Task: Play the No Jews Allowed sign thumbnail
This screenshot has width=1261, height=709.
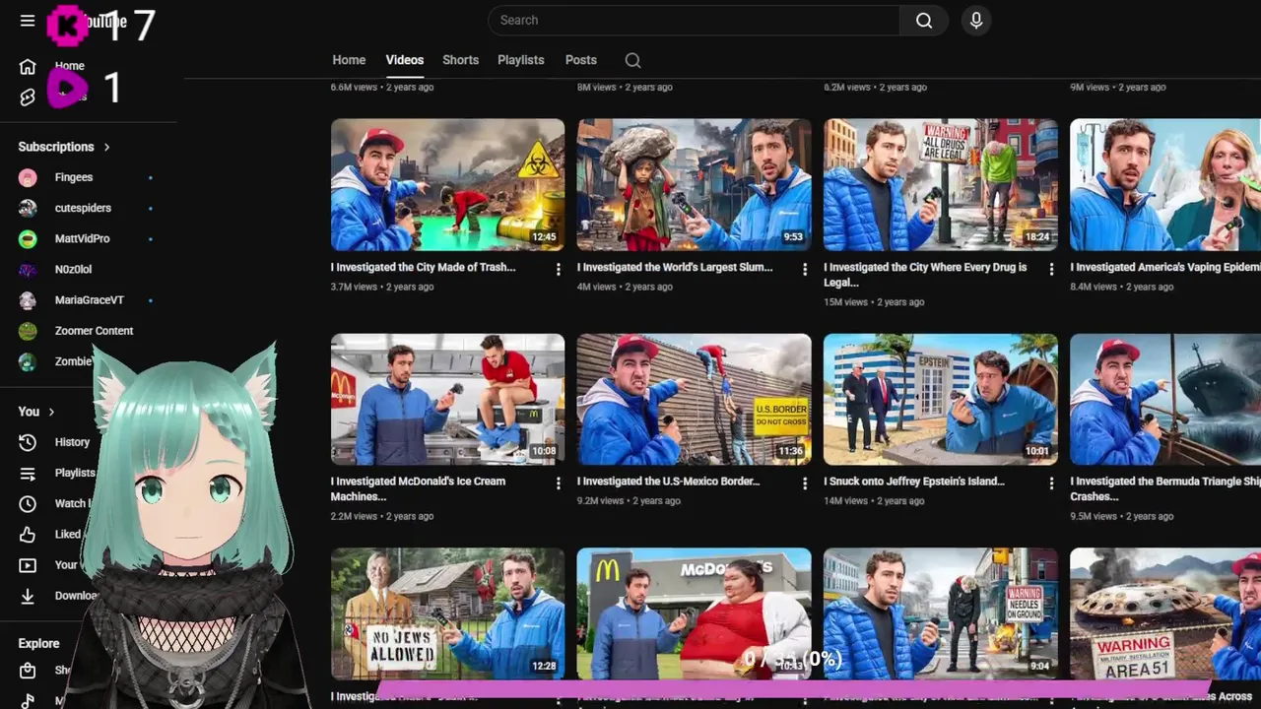Action: pos(447,613)
